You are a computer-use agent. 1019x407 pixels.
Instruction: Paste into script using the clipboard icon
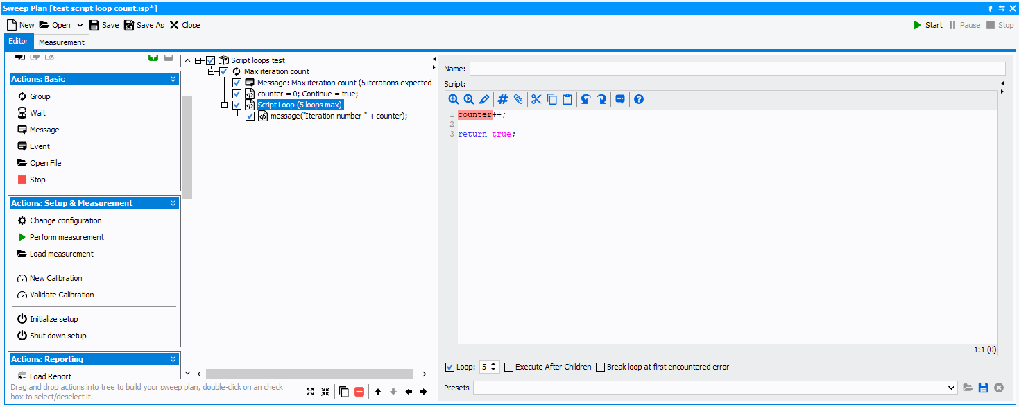coord(567,99)
